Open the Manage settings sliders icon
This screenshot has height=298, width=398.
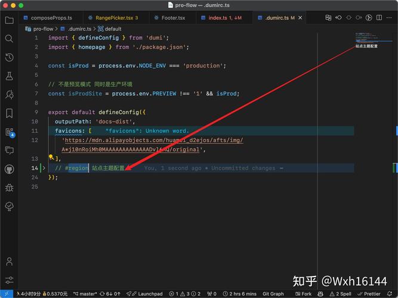pyautogui.click(x=9, y=280)
